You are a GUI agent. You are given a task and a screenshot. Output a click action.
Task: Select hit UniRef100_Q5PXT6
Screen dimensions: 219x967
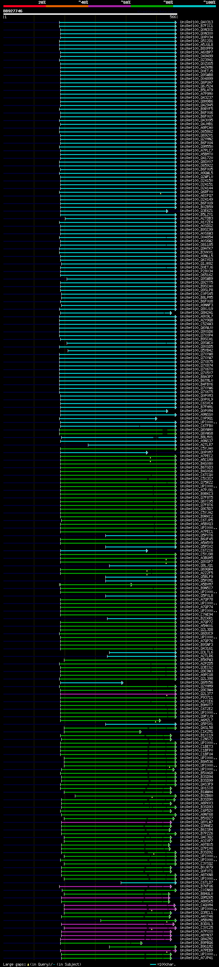(x=196, y=535)
